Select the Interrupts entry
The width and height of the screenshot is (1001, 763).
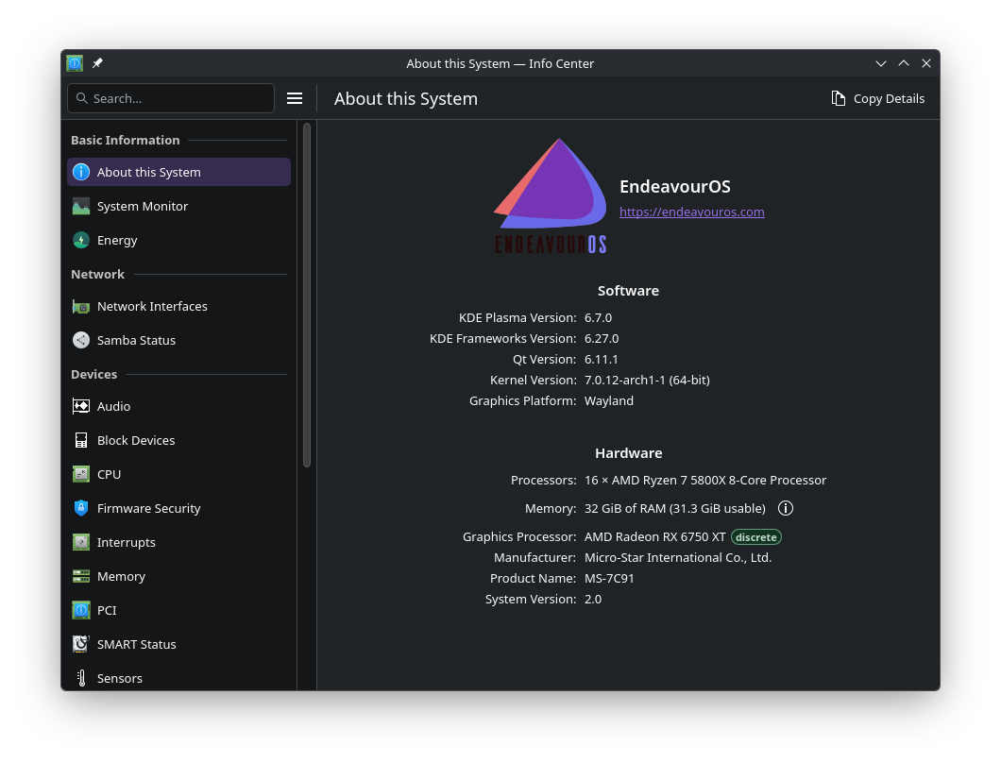pos(178,542)
